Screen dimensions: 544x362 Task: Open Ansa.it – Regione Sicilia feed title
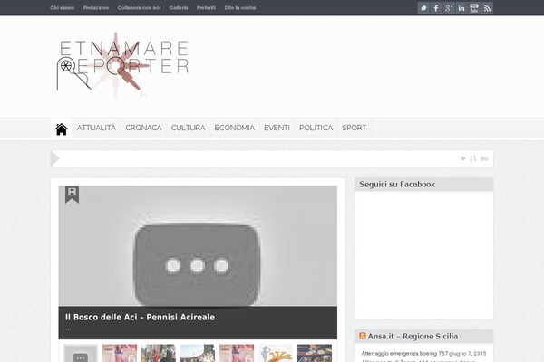(x=413, y=336)
